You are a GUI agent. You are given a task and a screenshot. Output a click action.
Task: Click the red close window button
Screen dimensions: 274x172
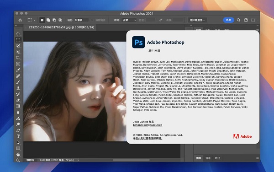click(17, 13)
